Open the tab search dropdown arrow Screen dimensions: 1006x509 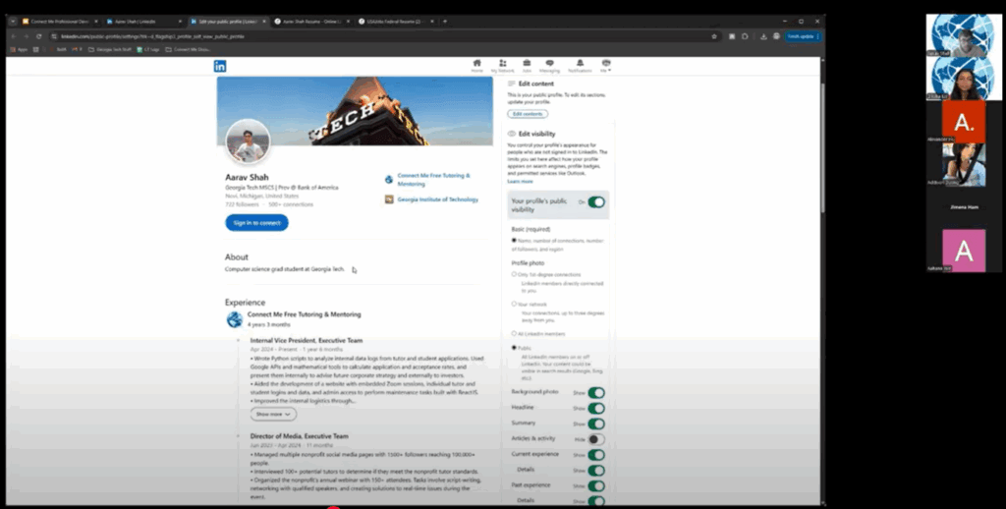(x=13, y=22)
